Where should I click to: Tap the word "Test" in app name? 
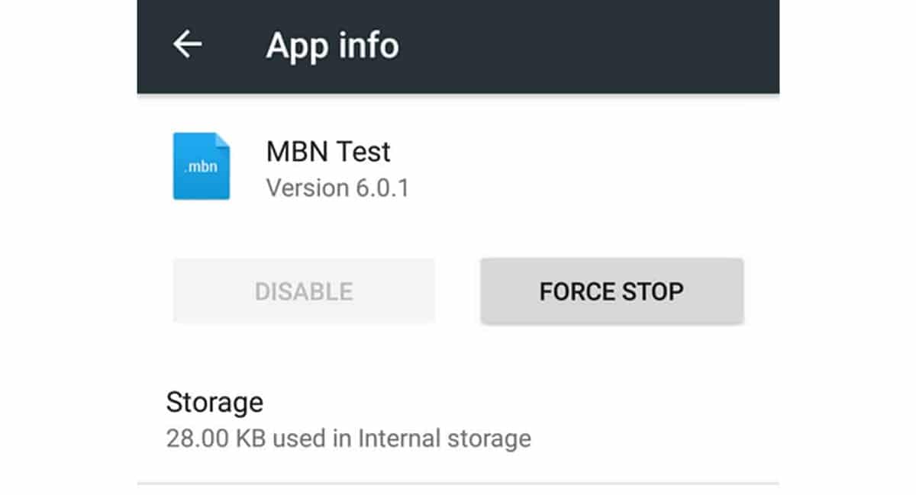[365, 152]
